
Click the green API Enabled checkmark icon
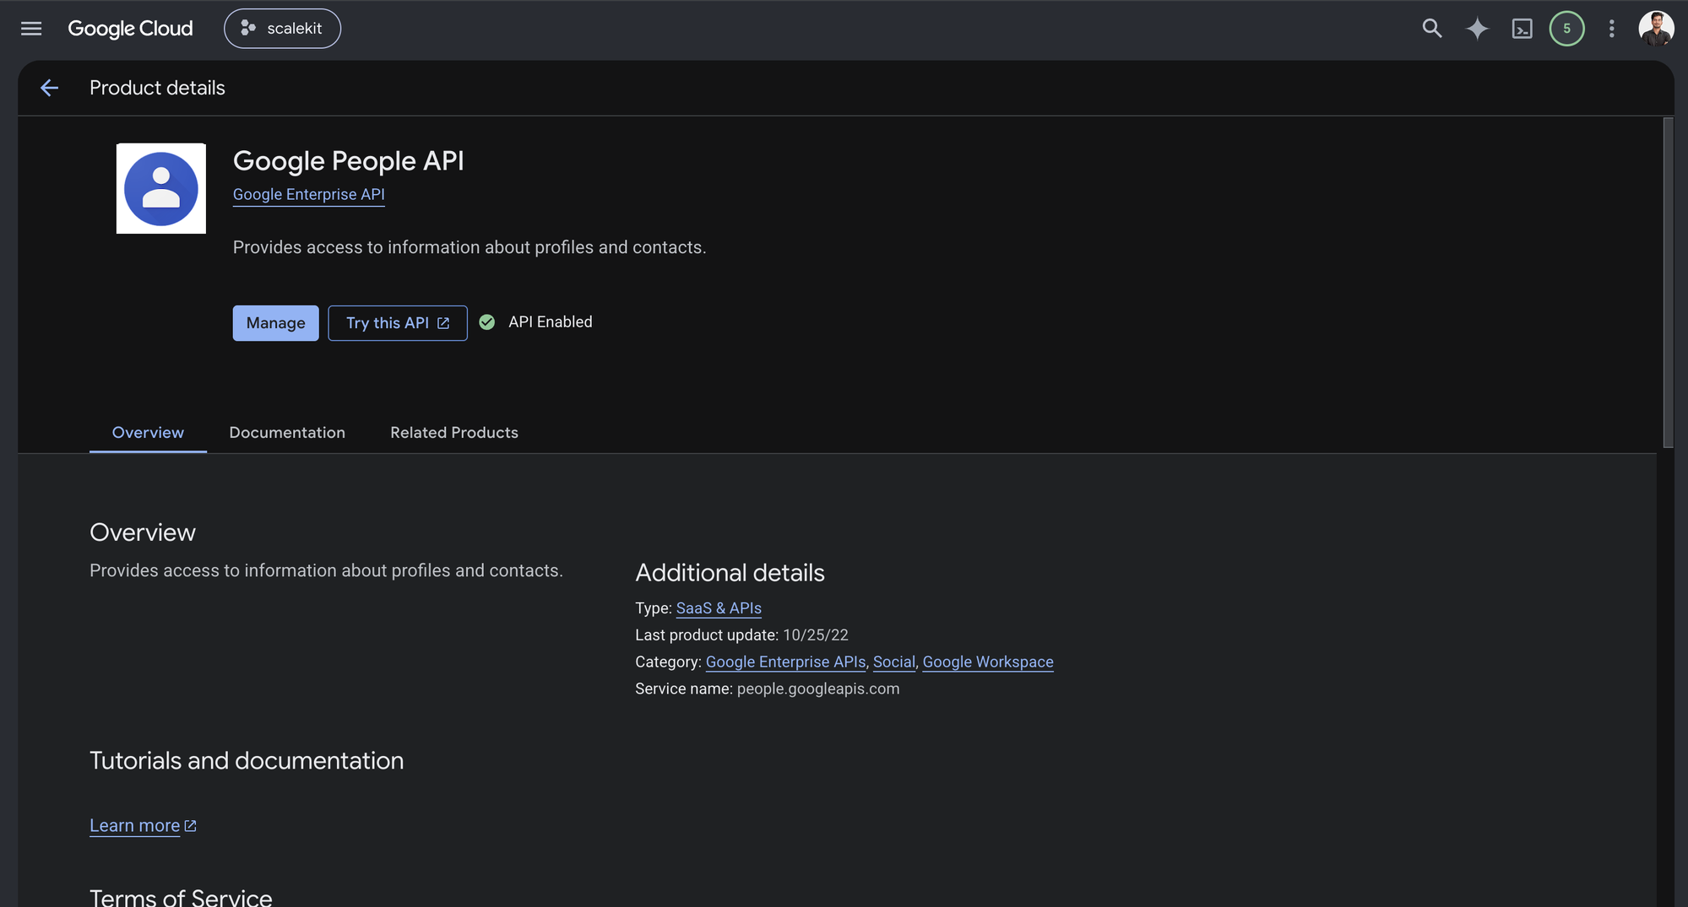(486, 322)
